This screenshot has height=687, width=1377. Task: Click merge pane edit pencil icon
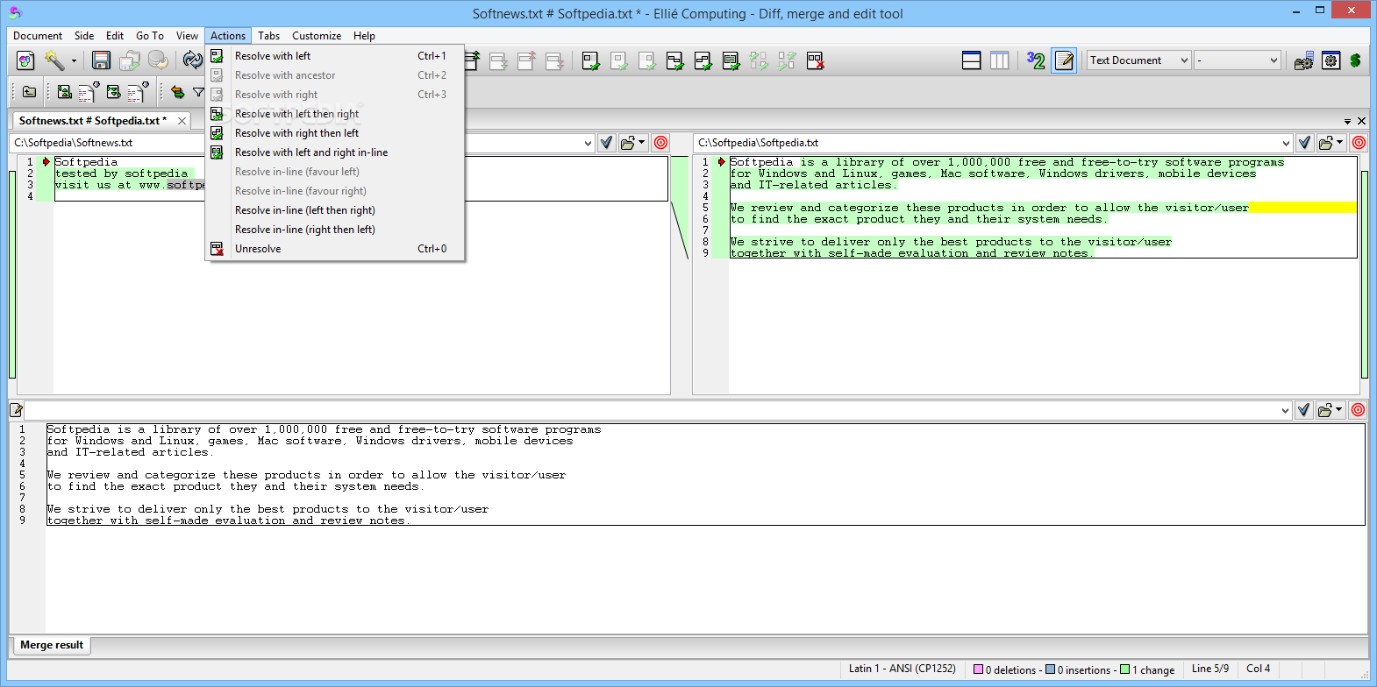coord(16,410)
